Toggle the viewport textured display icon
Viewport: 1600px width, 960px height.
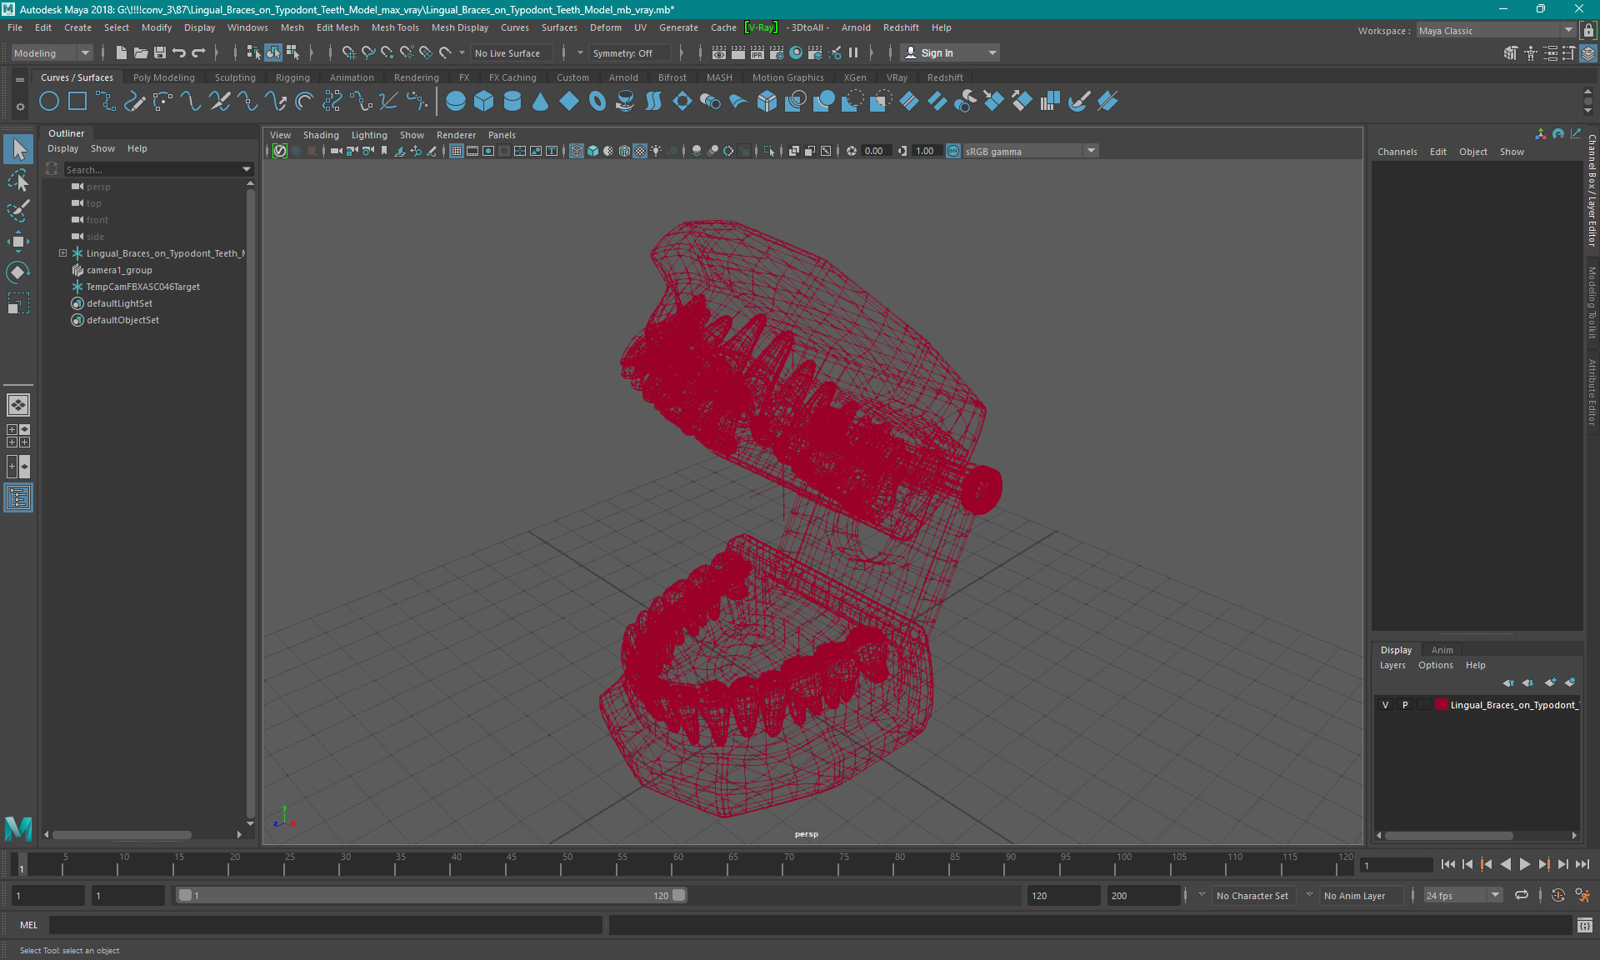[x=640, y=151]
